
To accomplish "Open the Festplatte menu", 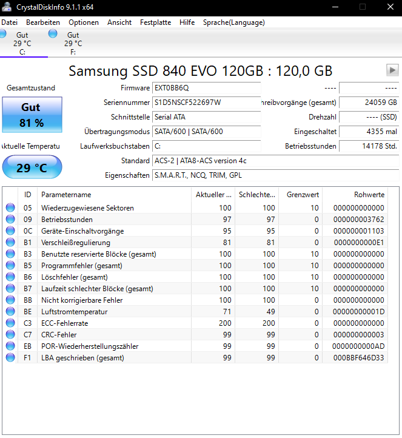I will [x=155, y=22].
